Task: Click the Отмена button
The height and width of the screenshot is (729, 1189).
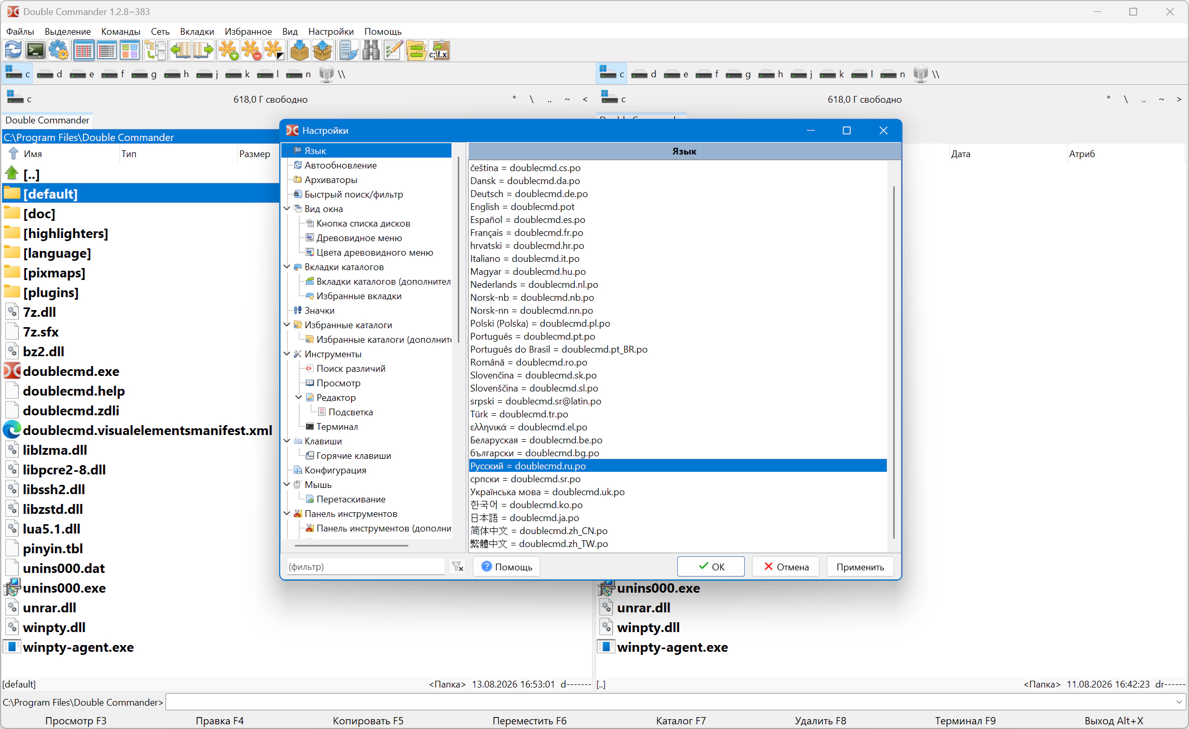Action: pos(786,567)
